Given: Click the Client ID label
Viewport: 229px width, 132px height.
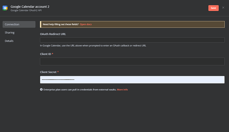Looking at the screenshot, I should coord(45,54).
